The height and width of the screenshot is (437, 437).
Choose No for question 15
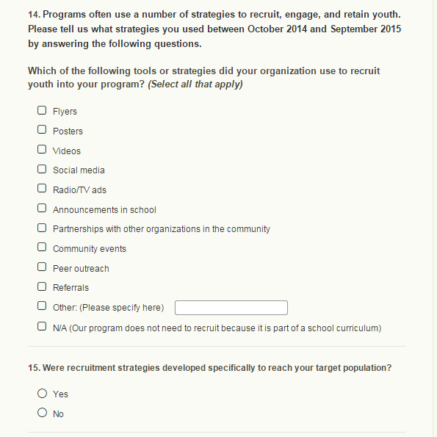click(42, 413)
